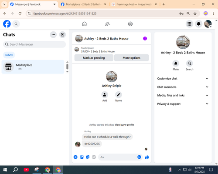Click the message 4192607265

[x=92, y=144]
